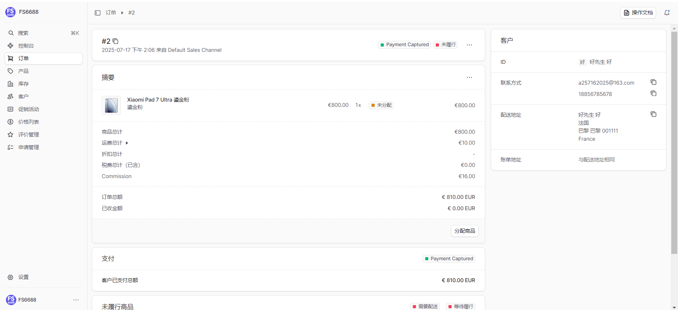Open the summary section options menu
Image resolution: width=678 pixels, height=310 pixels.
469,77
